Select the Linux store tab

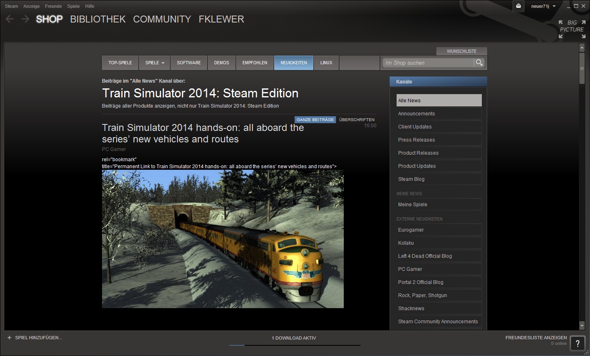coord(327,63)
